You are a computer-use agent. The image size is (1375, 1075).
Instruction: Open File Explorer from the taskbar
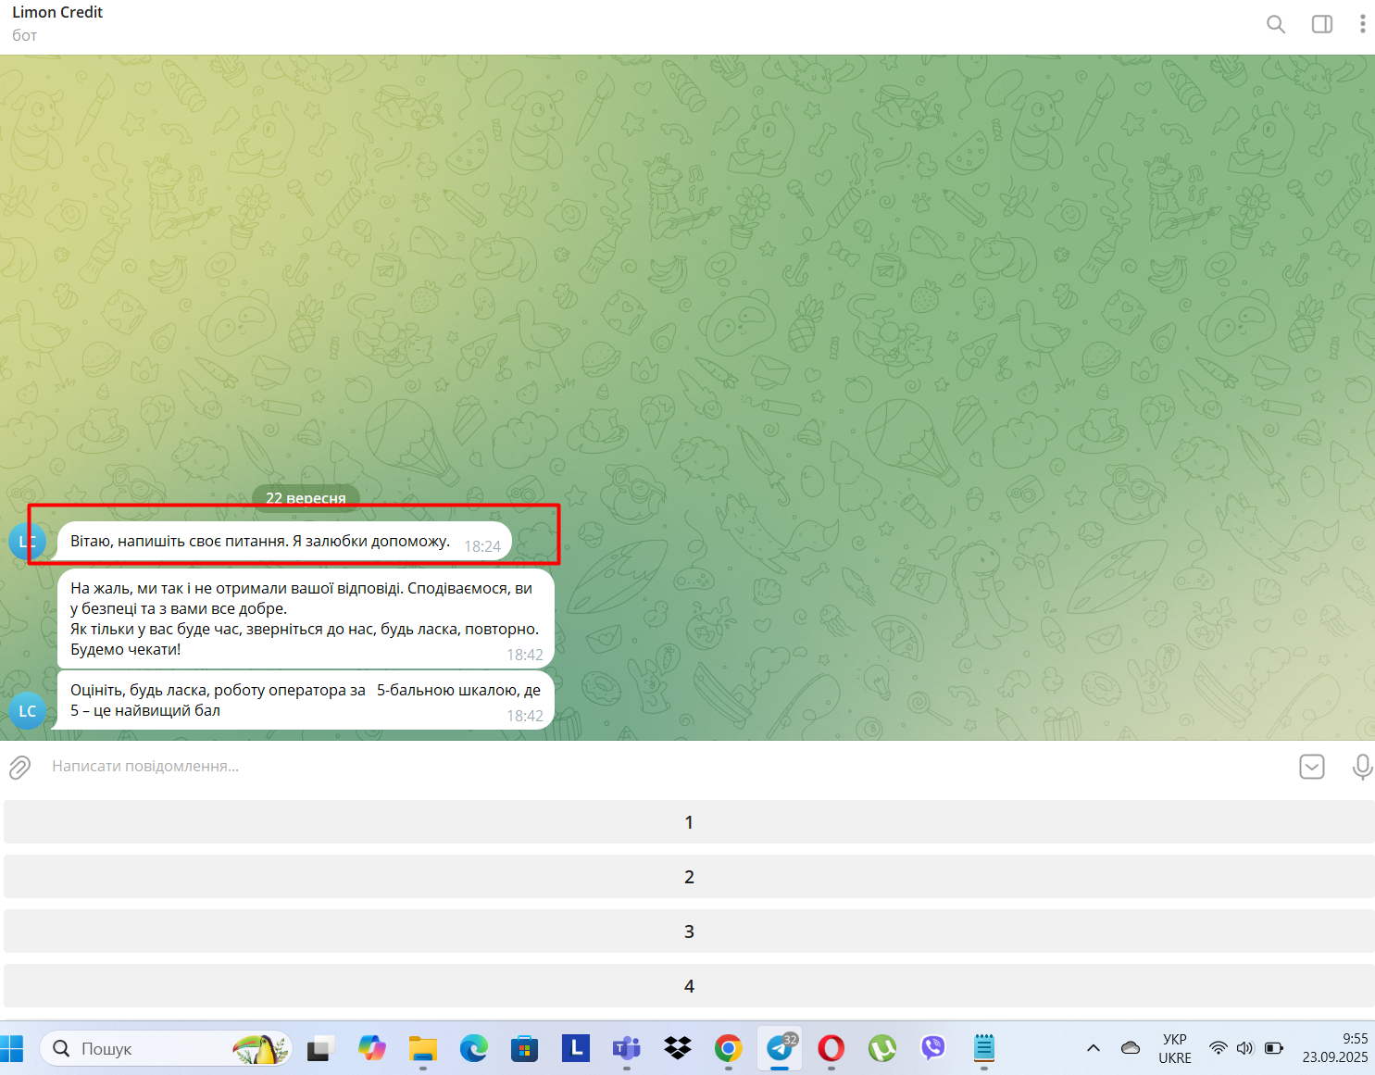423,1048
